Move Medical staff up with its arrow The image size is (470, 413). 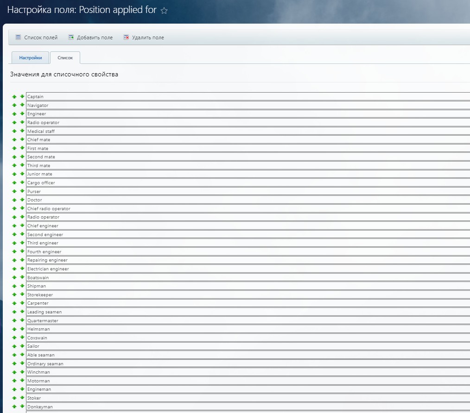coord(14,131)
